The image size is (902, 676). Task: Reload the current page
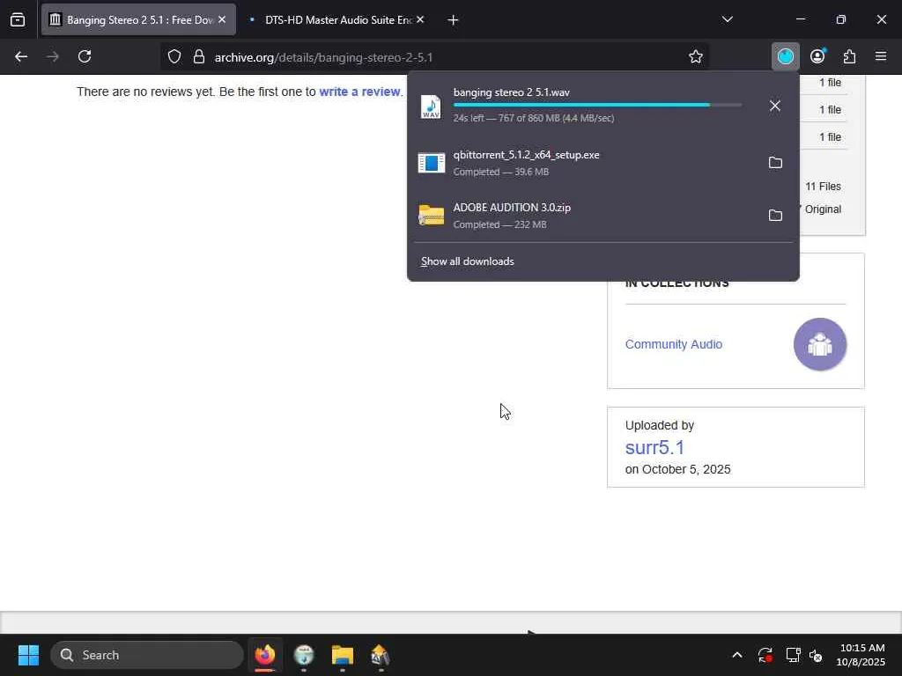tap(85, 56)
